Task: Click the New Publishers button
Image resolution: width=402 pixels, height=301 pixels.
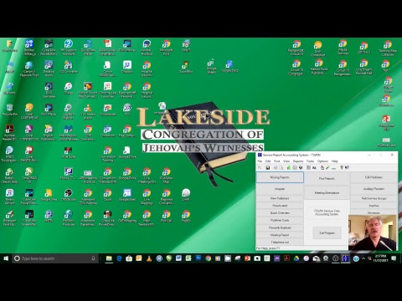Action: (x=280, y=198)
